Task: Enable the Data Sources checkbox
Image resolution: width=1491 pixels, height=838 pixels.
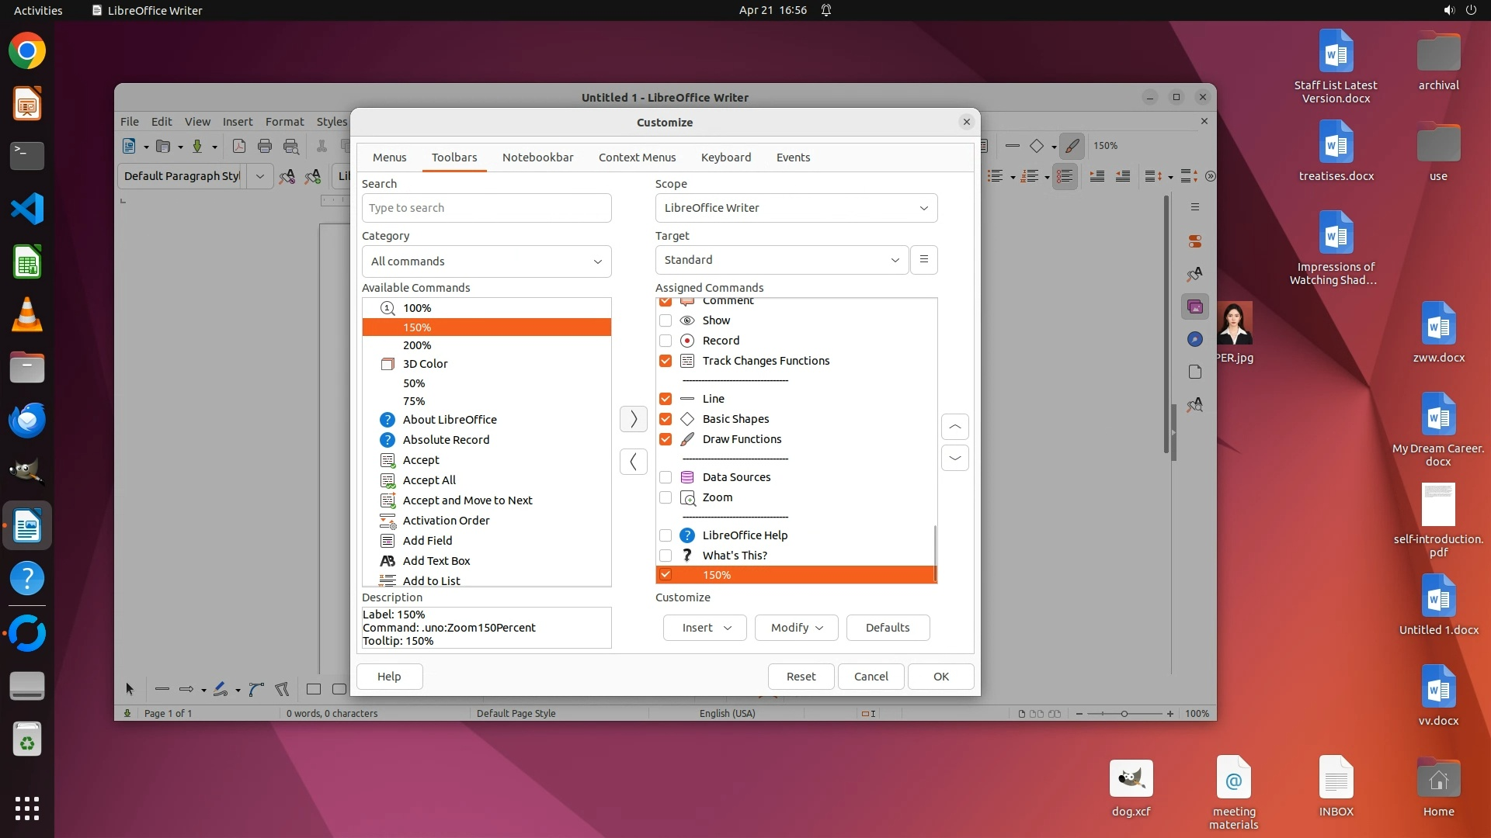Action: pyautogui.click(x=666, y=477)
